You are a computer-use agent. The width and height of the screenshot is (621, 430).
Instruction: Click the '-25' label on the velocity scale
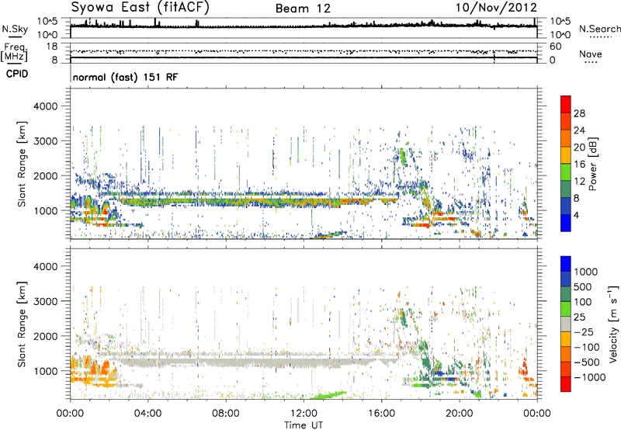pos(583,332)
